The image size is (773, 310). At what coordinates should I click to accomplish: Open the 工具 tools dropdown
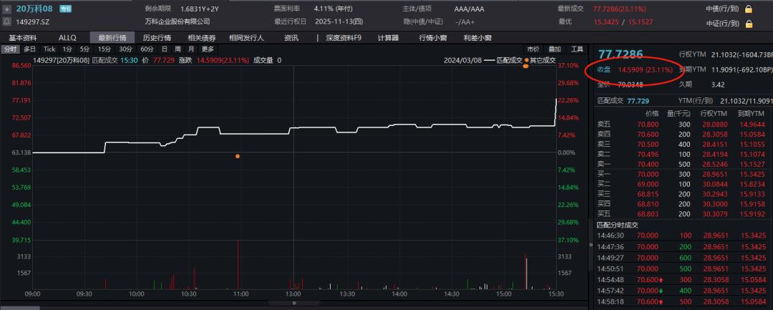pos(577,49)
